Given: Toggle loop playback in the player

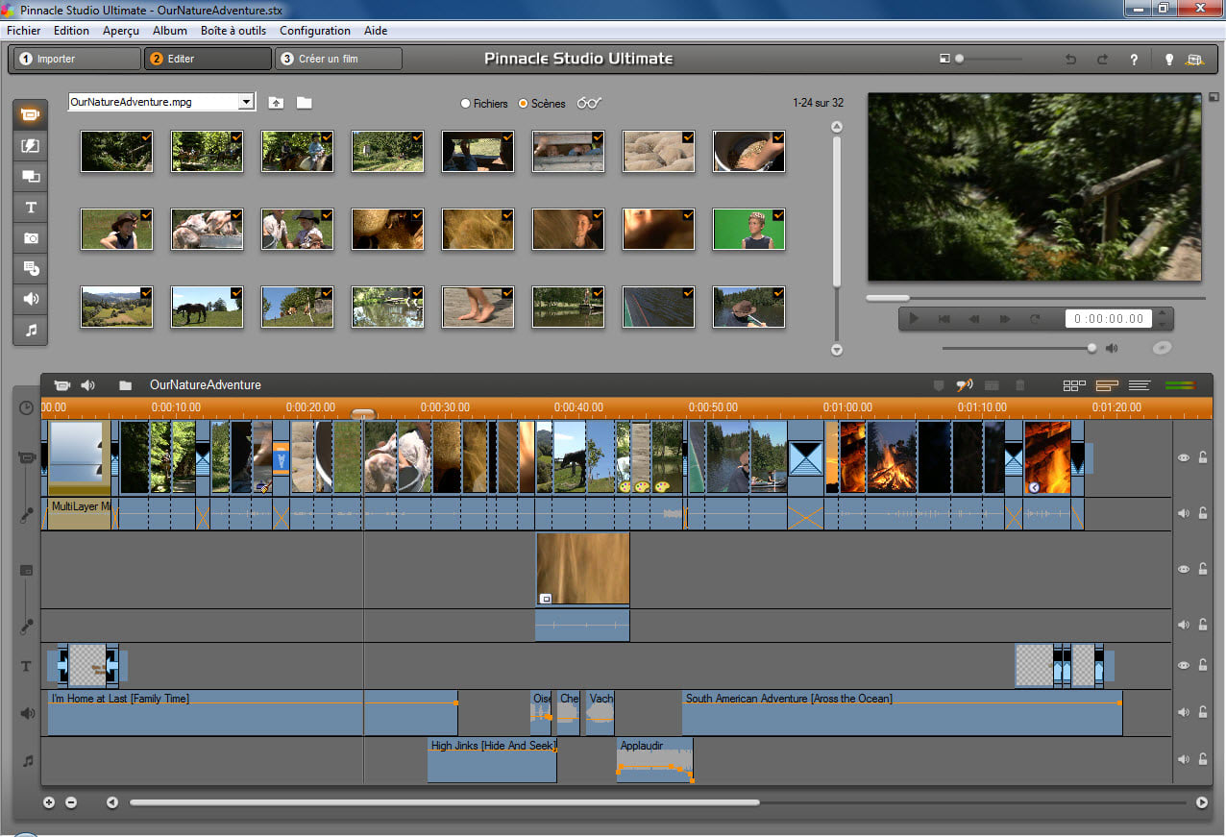Looking at the screenshot, I should click(1035, 319).
